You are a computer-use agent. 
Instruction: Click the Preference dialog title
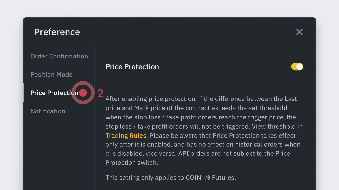click(57, 32)
